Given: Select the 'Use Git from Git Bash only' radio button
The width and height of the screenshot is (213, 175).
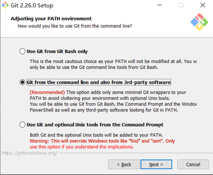Looking at the screenshot, I should [23, 51].
